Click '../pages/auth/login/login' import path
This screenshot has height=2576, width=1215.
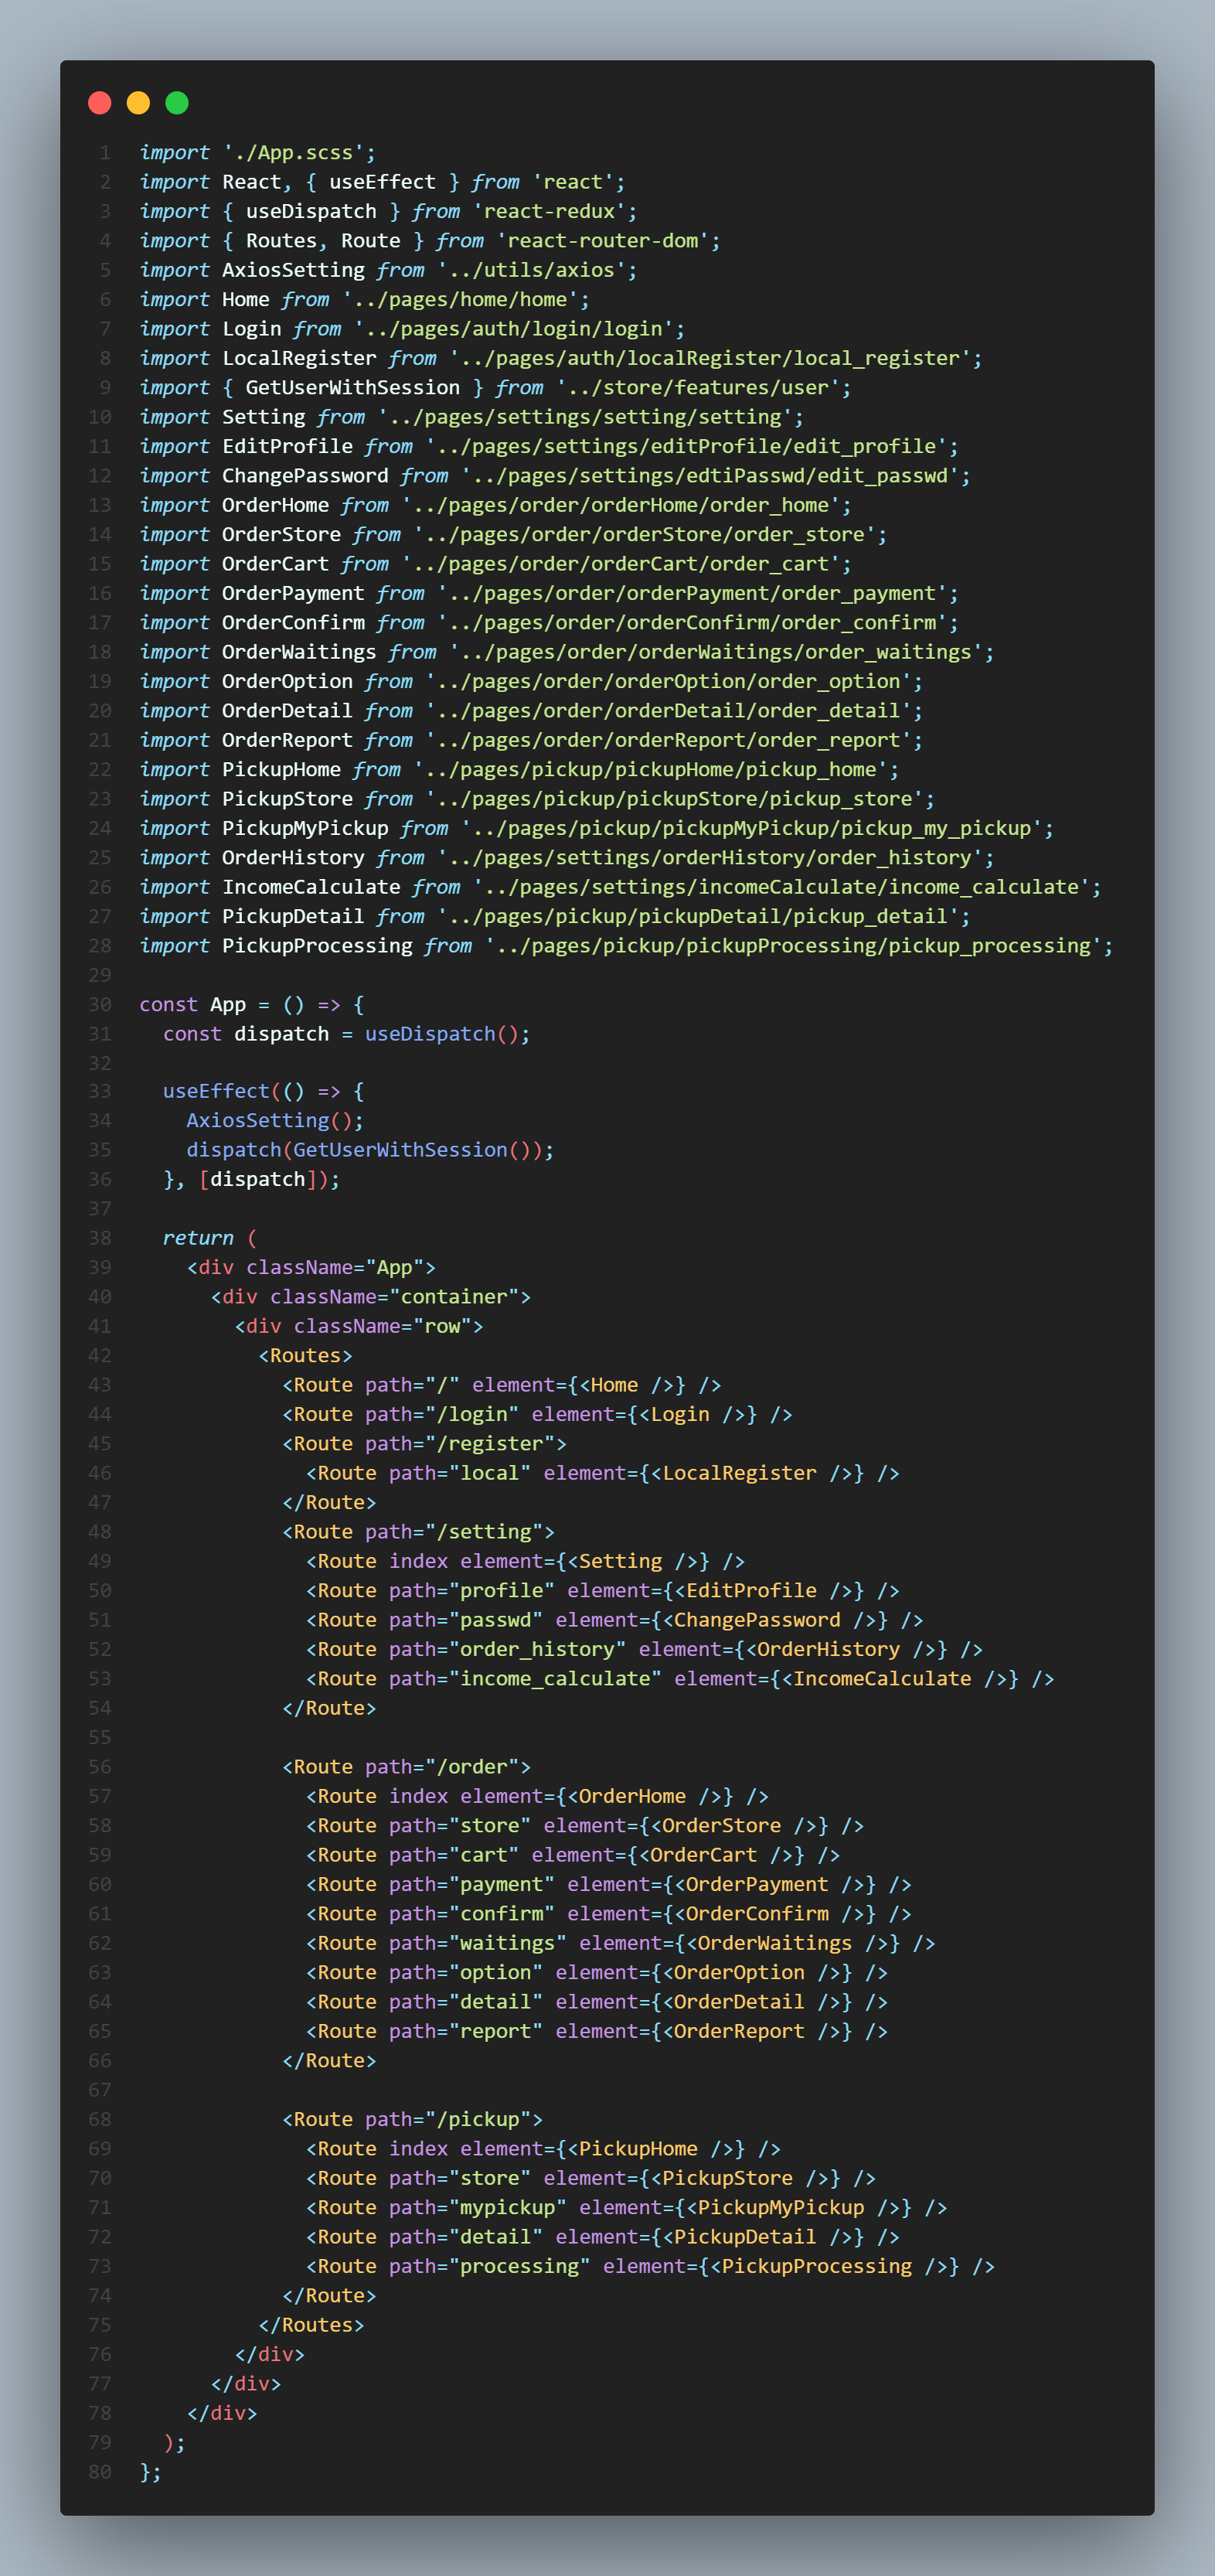[514, 329]
